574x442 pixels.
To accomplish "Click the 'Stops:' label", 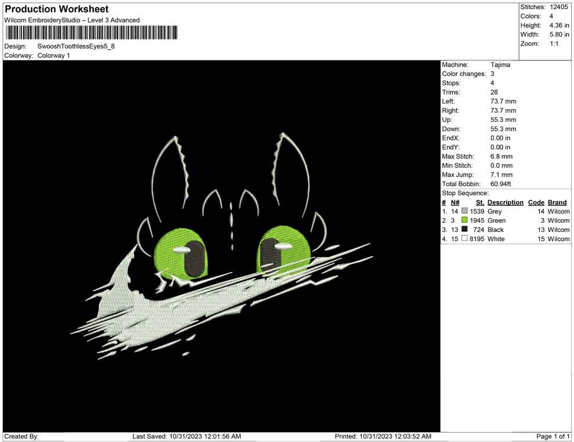I will pos(451,83).
